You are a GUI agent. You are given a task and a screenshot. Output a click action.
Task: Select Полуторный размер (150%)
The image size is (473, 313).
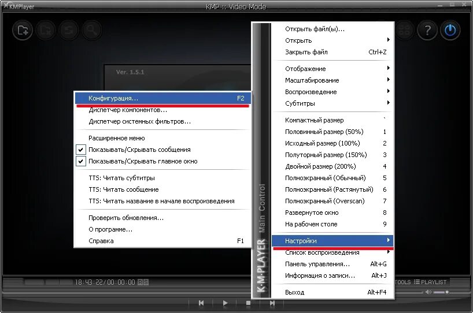tap(332, 155)
